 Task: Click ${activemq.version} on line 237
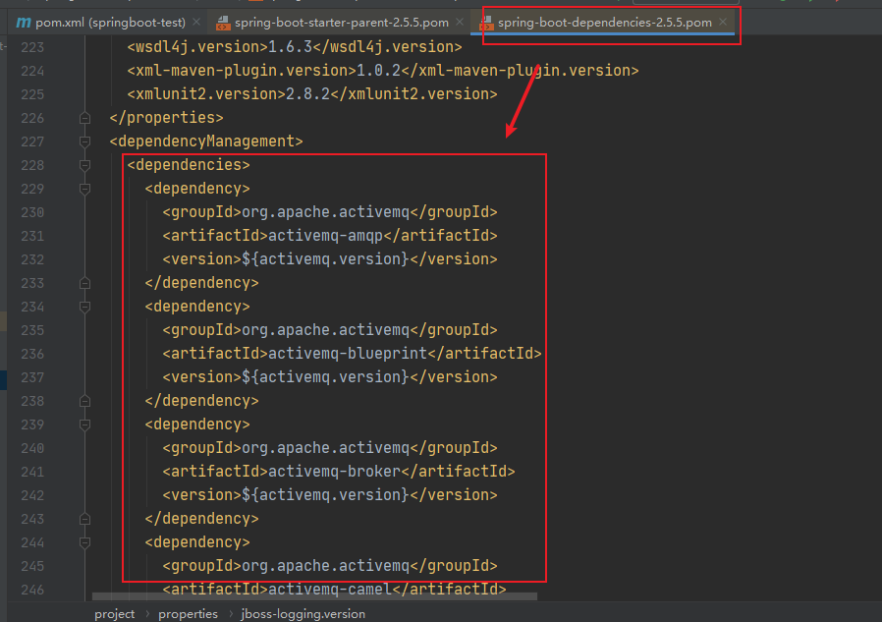click(325, 377)
